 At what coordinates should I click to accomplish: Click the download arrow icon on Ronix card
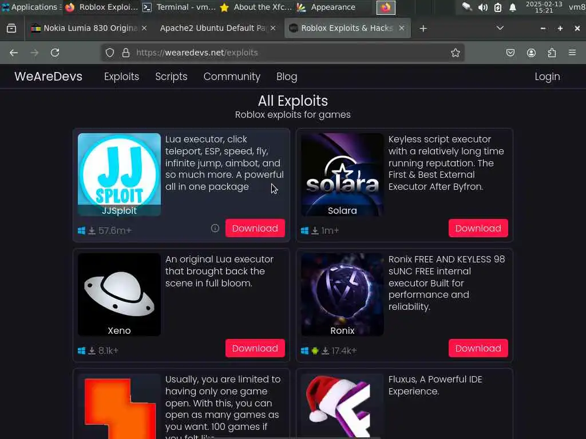pos(326,351)
